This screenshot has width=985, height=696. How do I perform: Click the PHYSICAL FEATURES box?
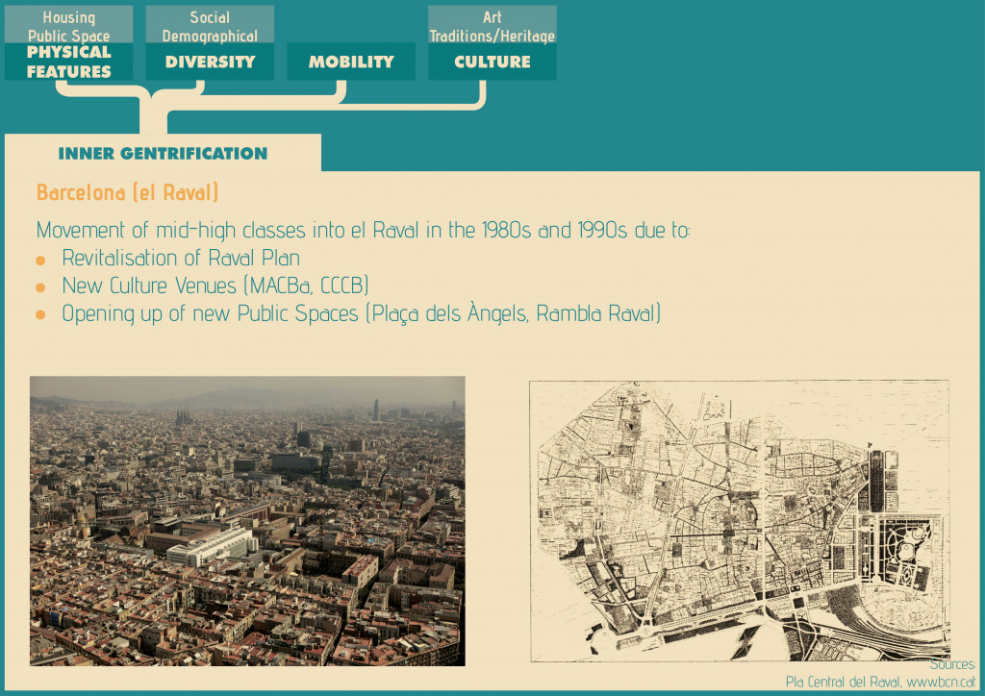click(x=68, y=62)
